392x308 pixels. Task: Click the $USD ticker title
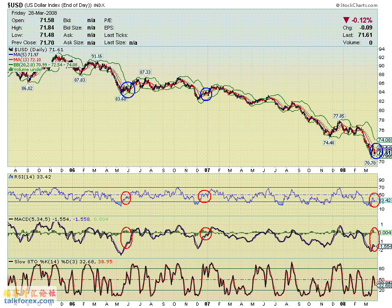15,5
